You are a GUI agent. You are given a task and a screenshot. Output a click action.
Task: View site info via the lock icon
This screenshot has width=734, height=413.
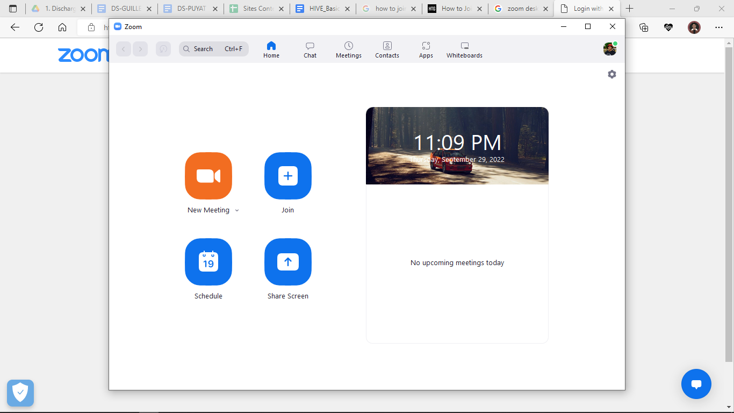click(x=91, y=27)
